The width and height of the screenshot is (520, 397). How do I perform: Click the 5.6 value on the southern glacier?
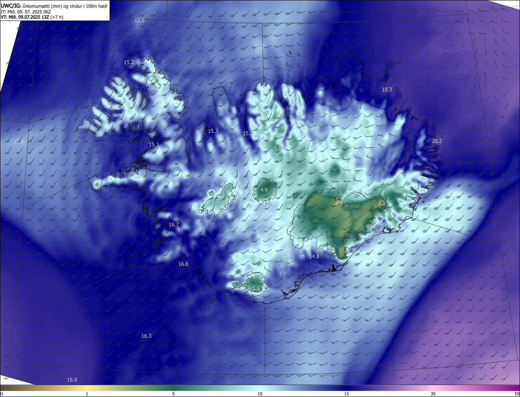click(256, 288)
